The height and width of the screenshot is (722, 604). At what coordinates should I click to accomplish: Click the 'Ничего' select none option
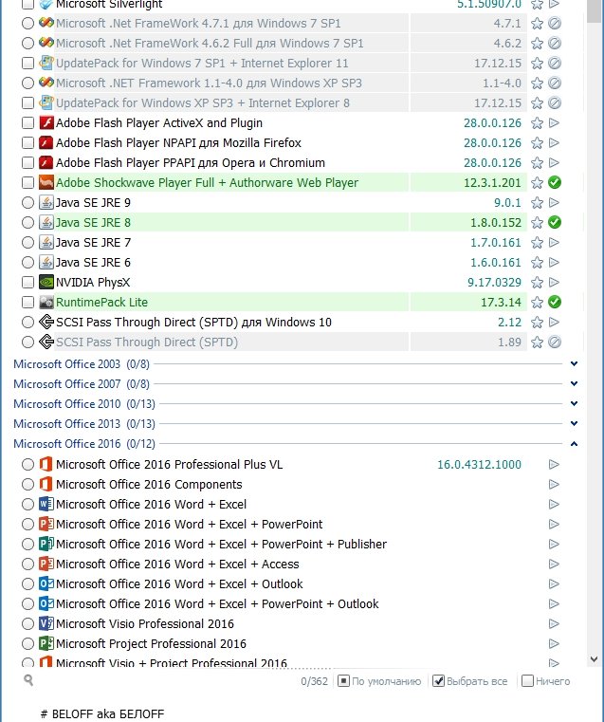(x=546, y=681)
